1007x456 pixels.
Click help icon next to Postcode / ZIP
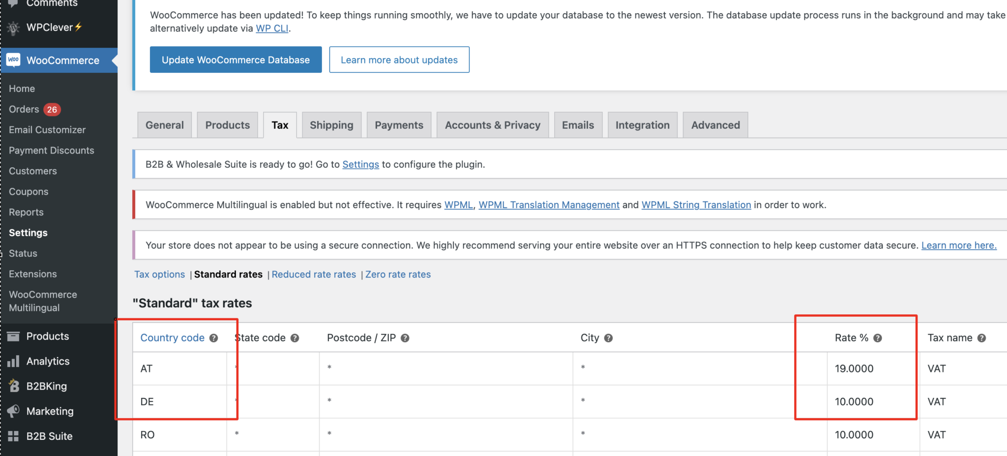click(x=405, y=338)
